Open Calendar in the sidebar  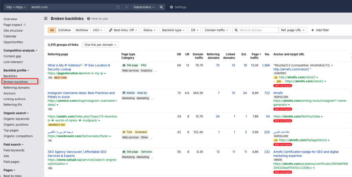(10, 36)
